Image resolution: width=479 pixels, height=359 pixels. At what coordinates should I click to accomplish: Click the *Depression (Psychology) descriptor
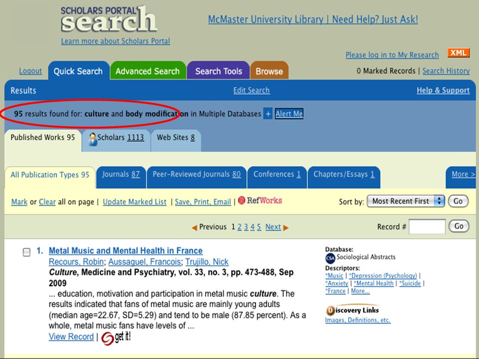pyautogui.click(x=383, y=275)
